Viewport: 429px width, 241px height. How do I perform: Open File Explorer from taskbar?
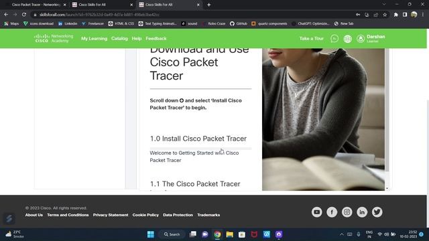[229, 234]
